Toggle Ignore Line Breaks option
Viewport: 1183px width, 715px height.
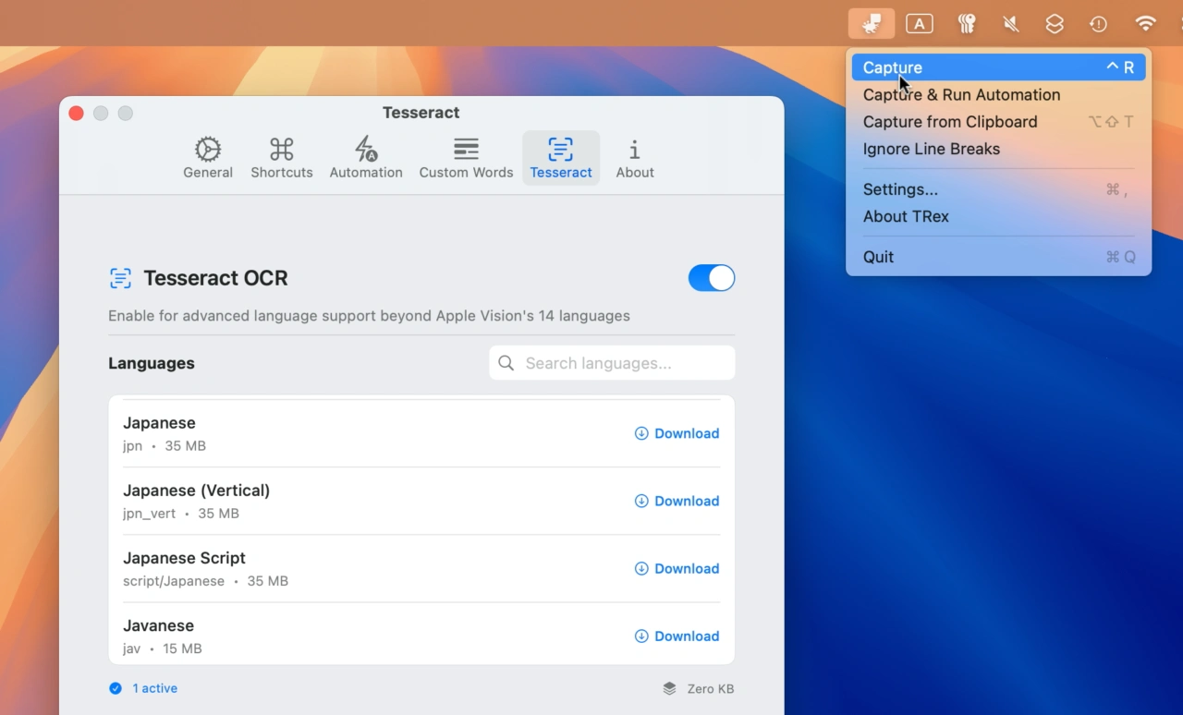point(931,149)
